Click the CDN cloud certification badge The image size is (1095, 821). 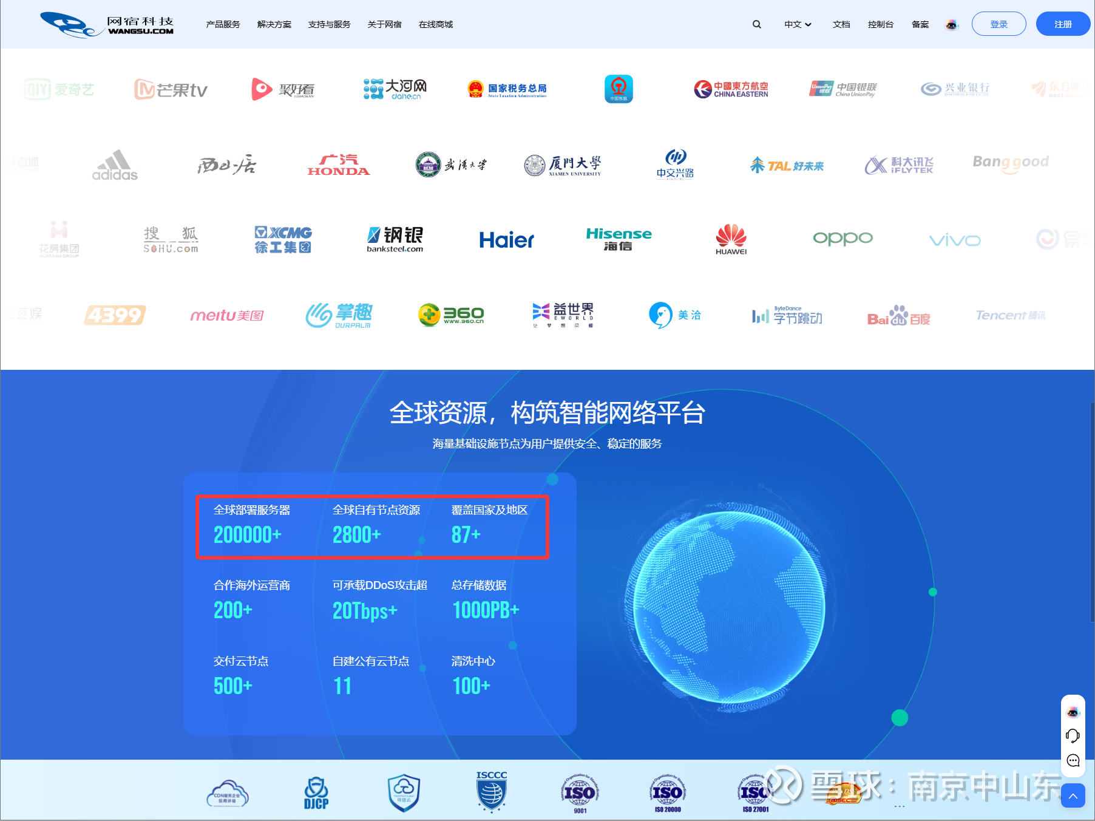[228, 794]
